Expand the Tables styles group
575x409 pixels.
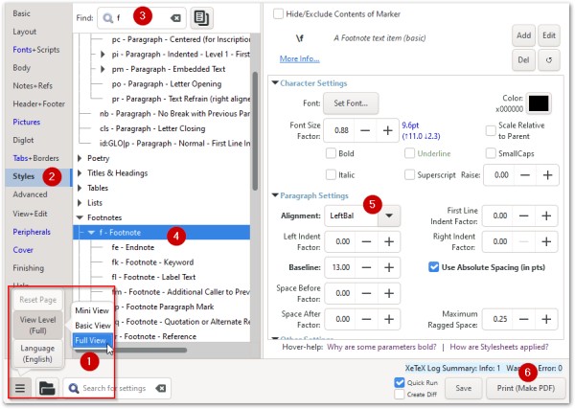tap(80, 188)
